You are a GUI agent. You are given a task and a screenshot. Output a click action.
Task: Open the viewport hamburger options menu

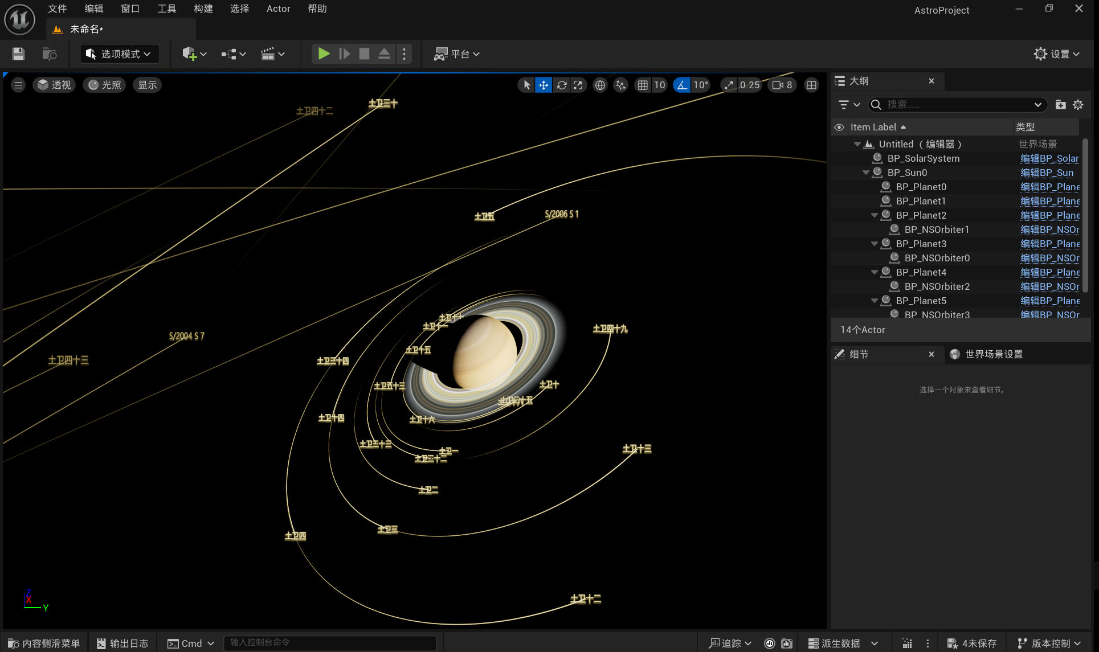click(x=18, y=85)
